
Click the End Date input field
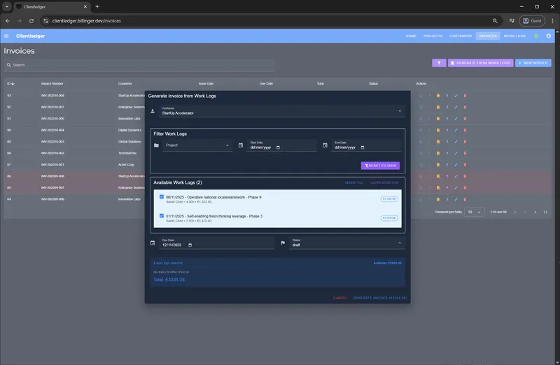click(366, 145)
